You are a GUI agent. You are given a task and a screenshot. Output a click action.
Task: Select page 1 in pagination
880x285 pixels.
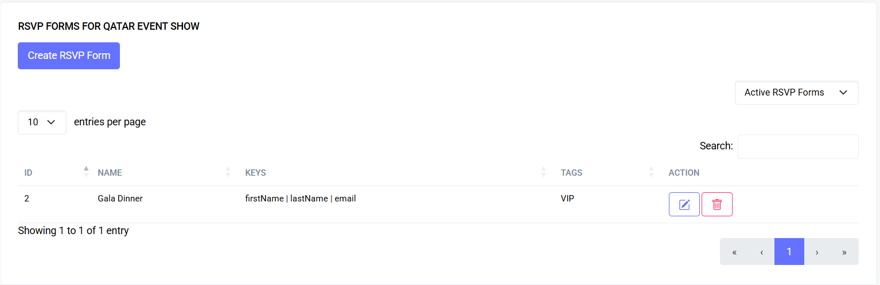pos(789,252)
